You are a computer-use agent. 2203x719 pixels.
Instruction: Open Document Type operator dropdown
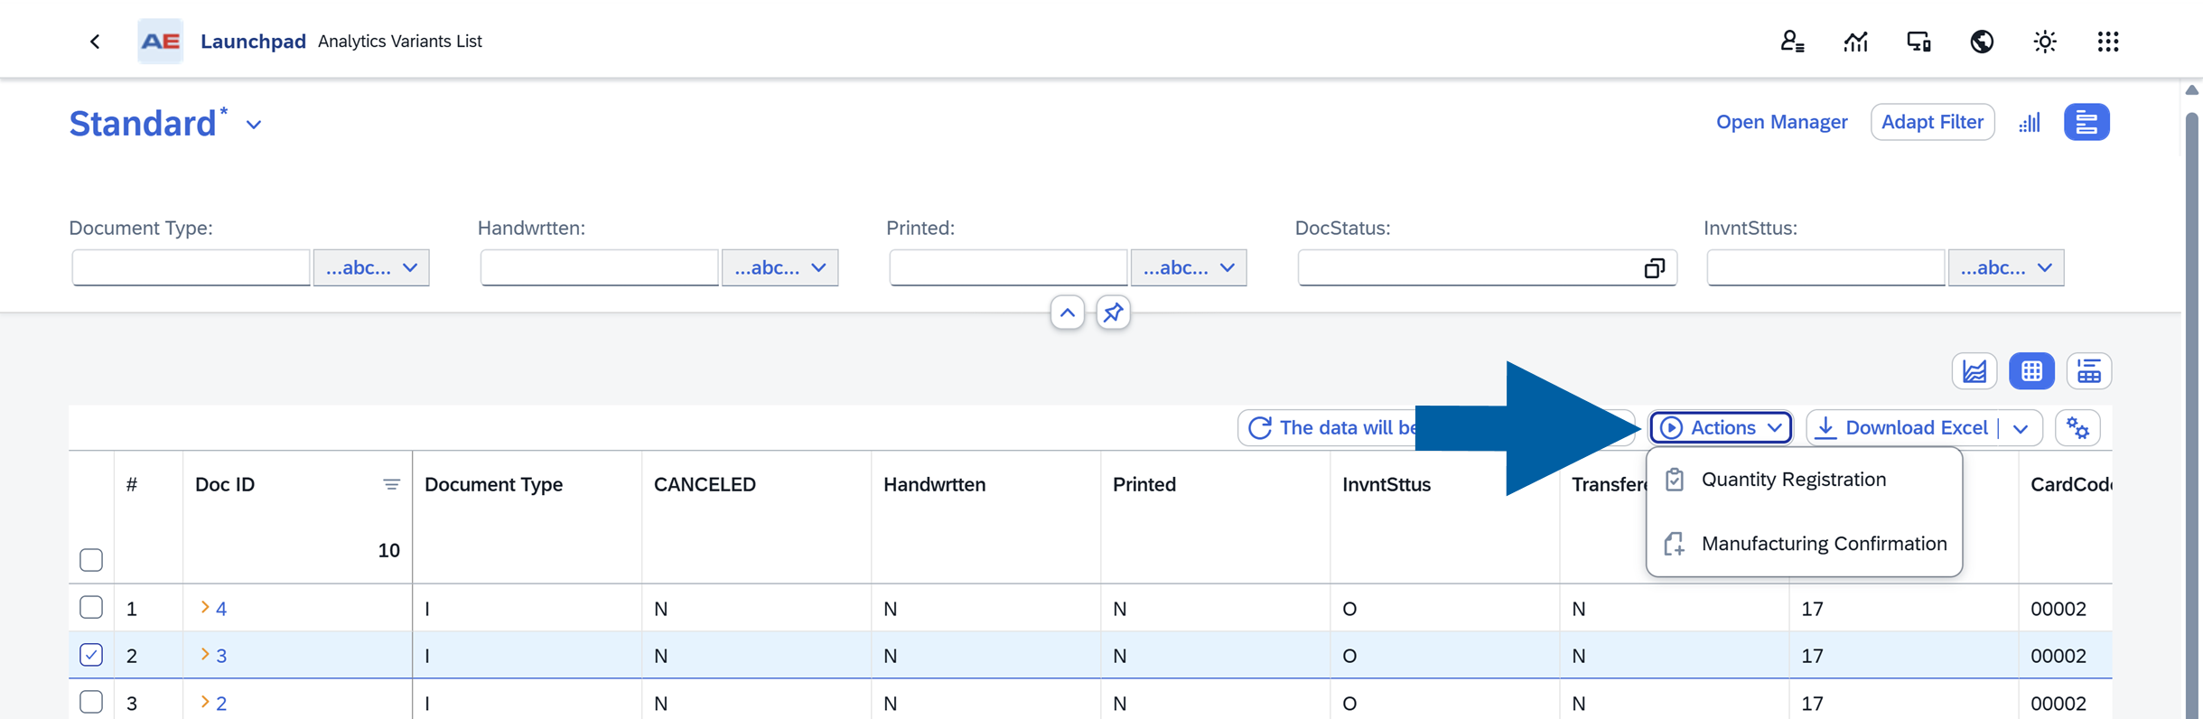(371, 267)
